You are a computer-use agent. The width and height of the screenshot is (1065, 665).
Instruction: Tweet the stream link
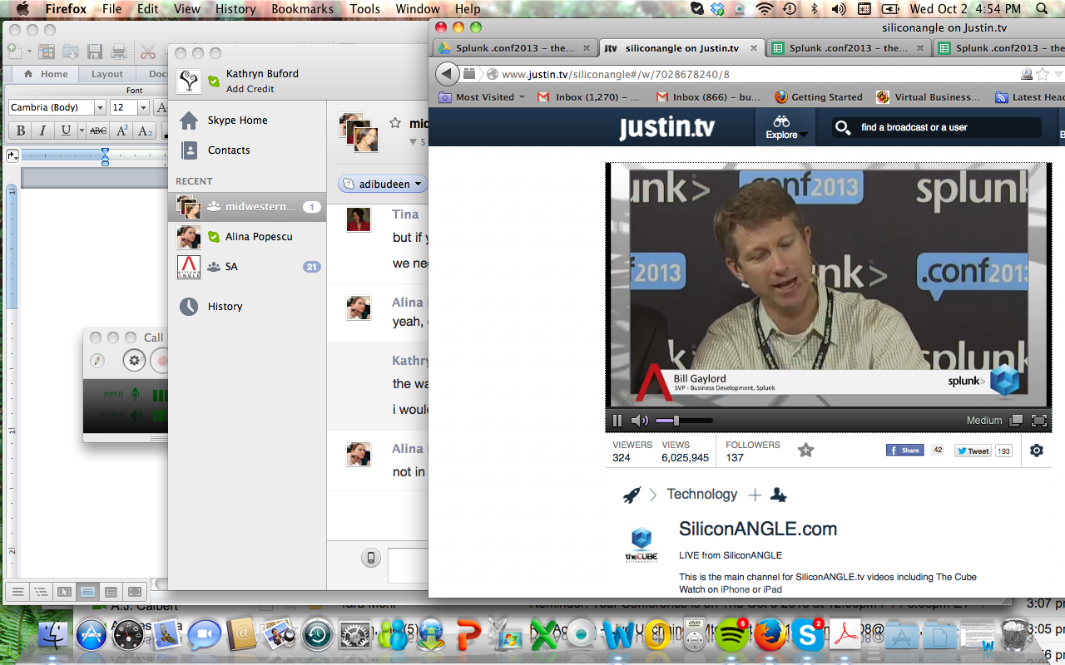pos(973,451)
